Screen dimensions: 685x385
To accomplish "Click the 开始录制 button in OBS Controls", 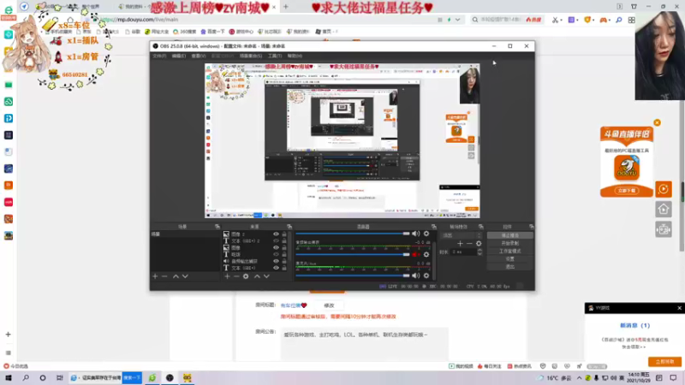I will point(509,243).
